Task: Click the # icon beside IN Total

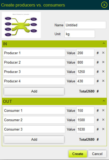Action: [x=98, y=91]
